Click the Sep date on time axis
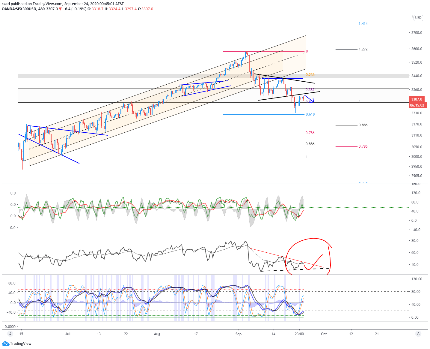The width and height of the screenshot is (430, 349). tap(238, 334)
